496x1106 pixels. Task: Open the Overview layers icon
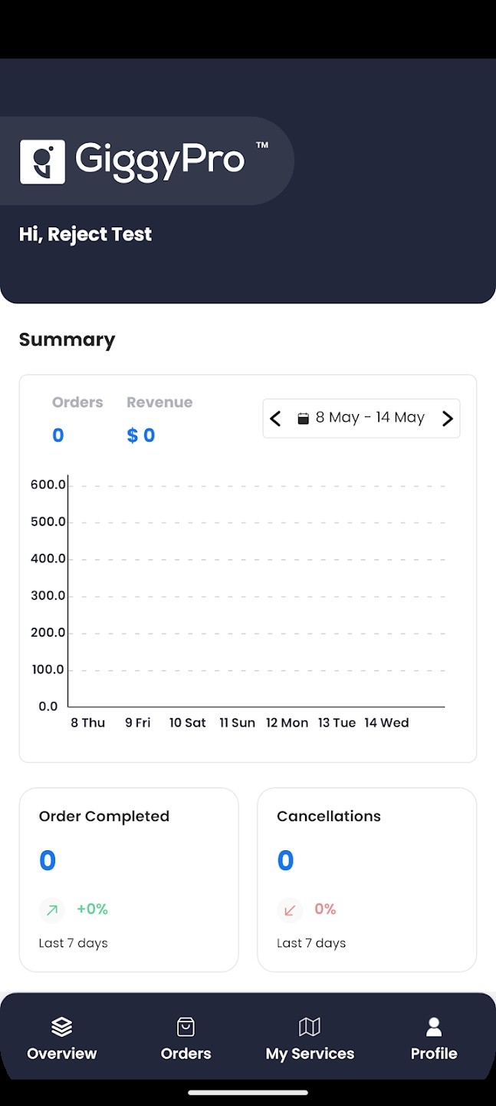[61, 1026]
